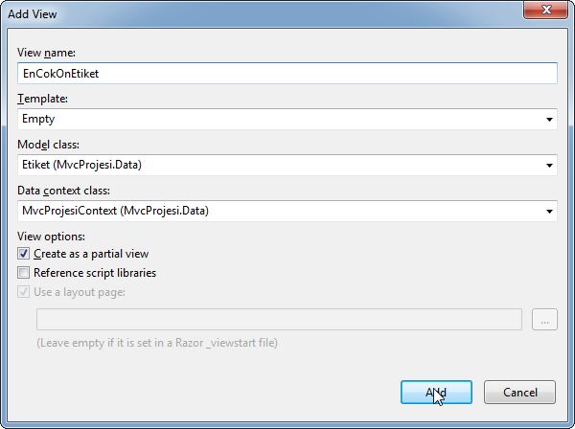This screenshot has height=429, width=575.
Task: Expand the Data context class dropdown arrow
Action: pos(549,212)
